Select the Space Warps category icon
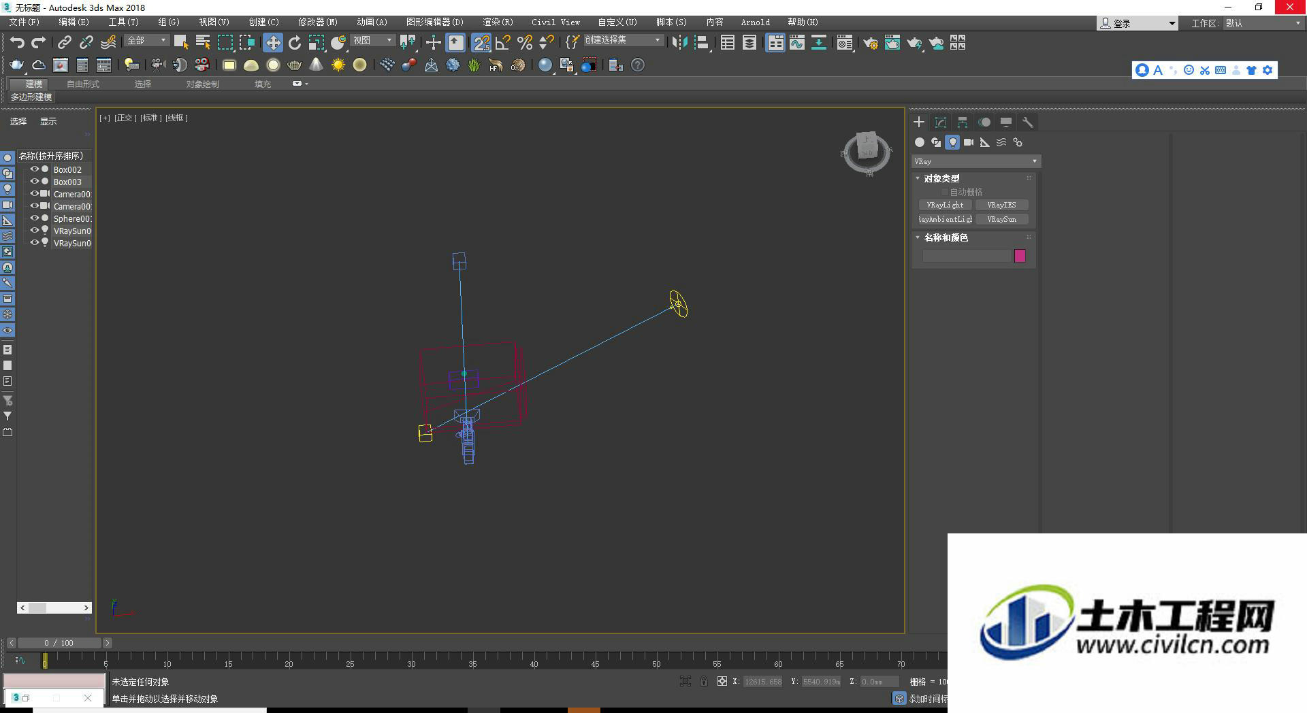1307x713 pixels. [1001, 142]
